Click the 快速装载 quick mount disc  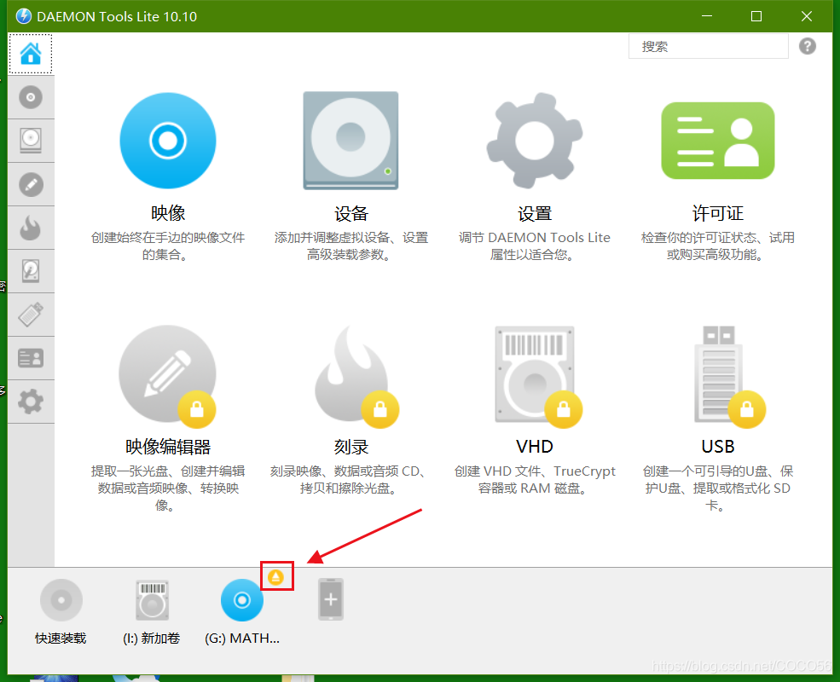[x=61, y=600]
